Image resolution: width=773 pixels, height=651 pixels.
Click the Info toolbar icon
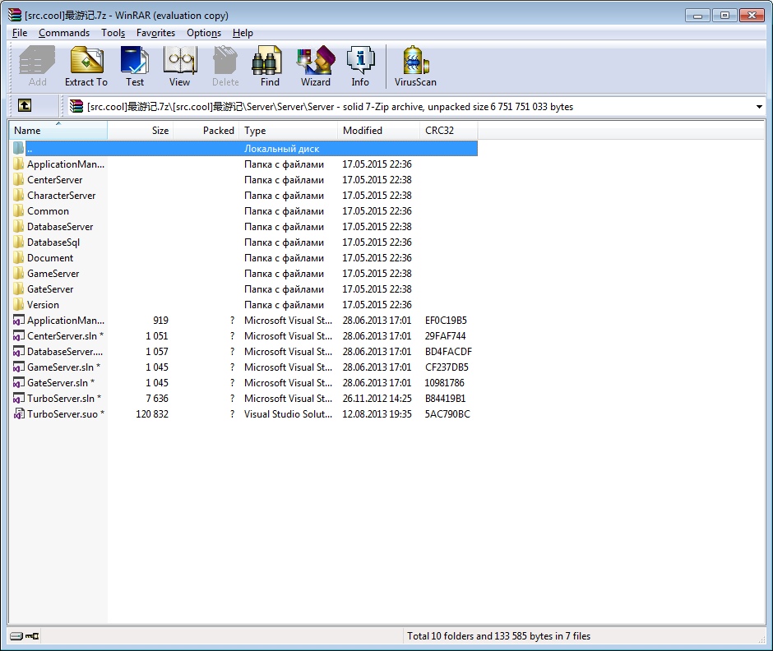click(x=359, y=66)
